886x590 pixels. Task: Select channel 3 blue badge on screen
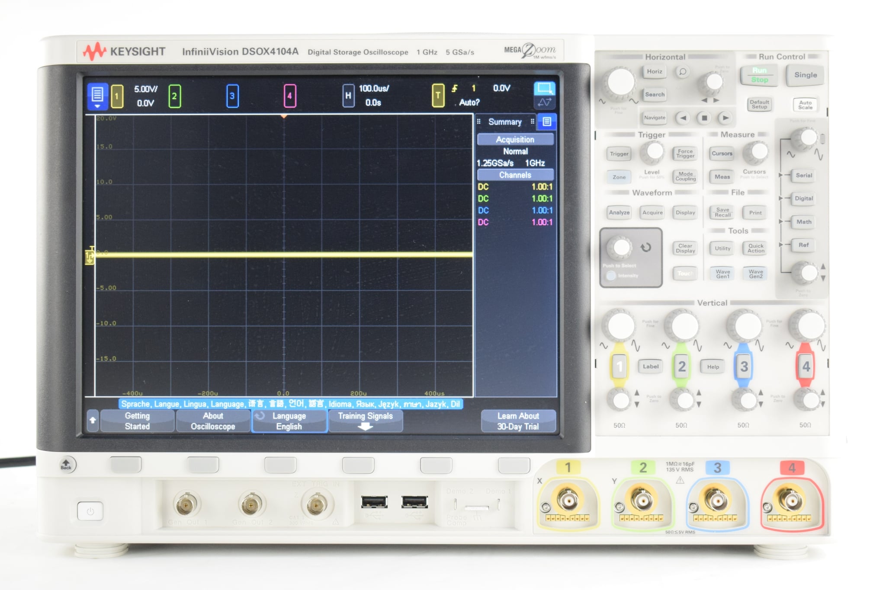232,96
